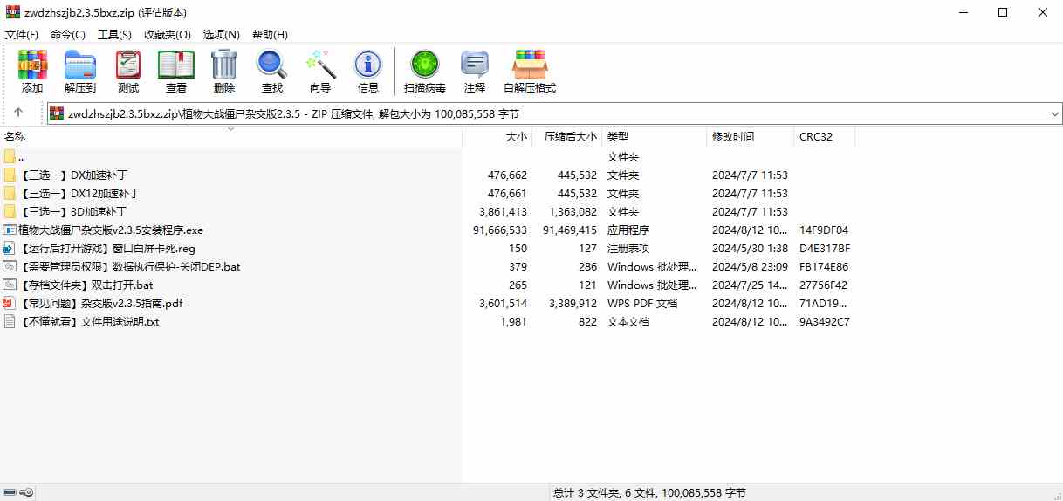Viewport: 1063px width, 501px height.
Task: Click modified time 2024/5/30 1:38
Action: pyautogui.click(x=749, y=249)
